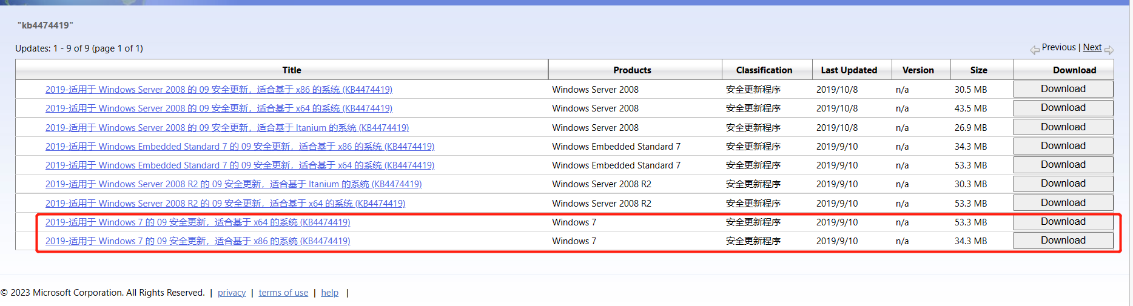The width and height of the screenshot is (1133, 306).
Task: Download the 26.9 MB Itanium update
Action: (x=1063, y=127)
